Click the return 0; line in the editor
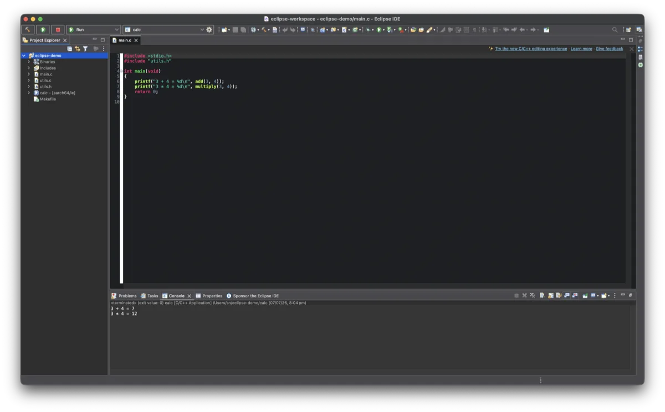 click(146, 91)
